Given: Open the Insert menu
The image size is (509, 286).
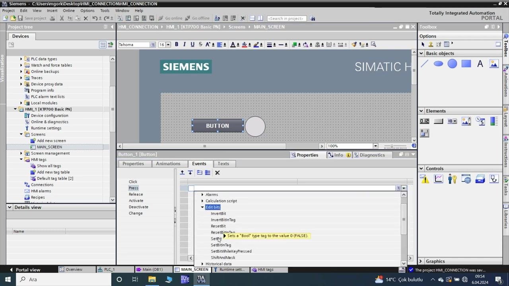Looking at the screenshot, I should [x=52, y=11].
